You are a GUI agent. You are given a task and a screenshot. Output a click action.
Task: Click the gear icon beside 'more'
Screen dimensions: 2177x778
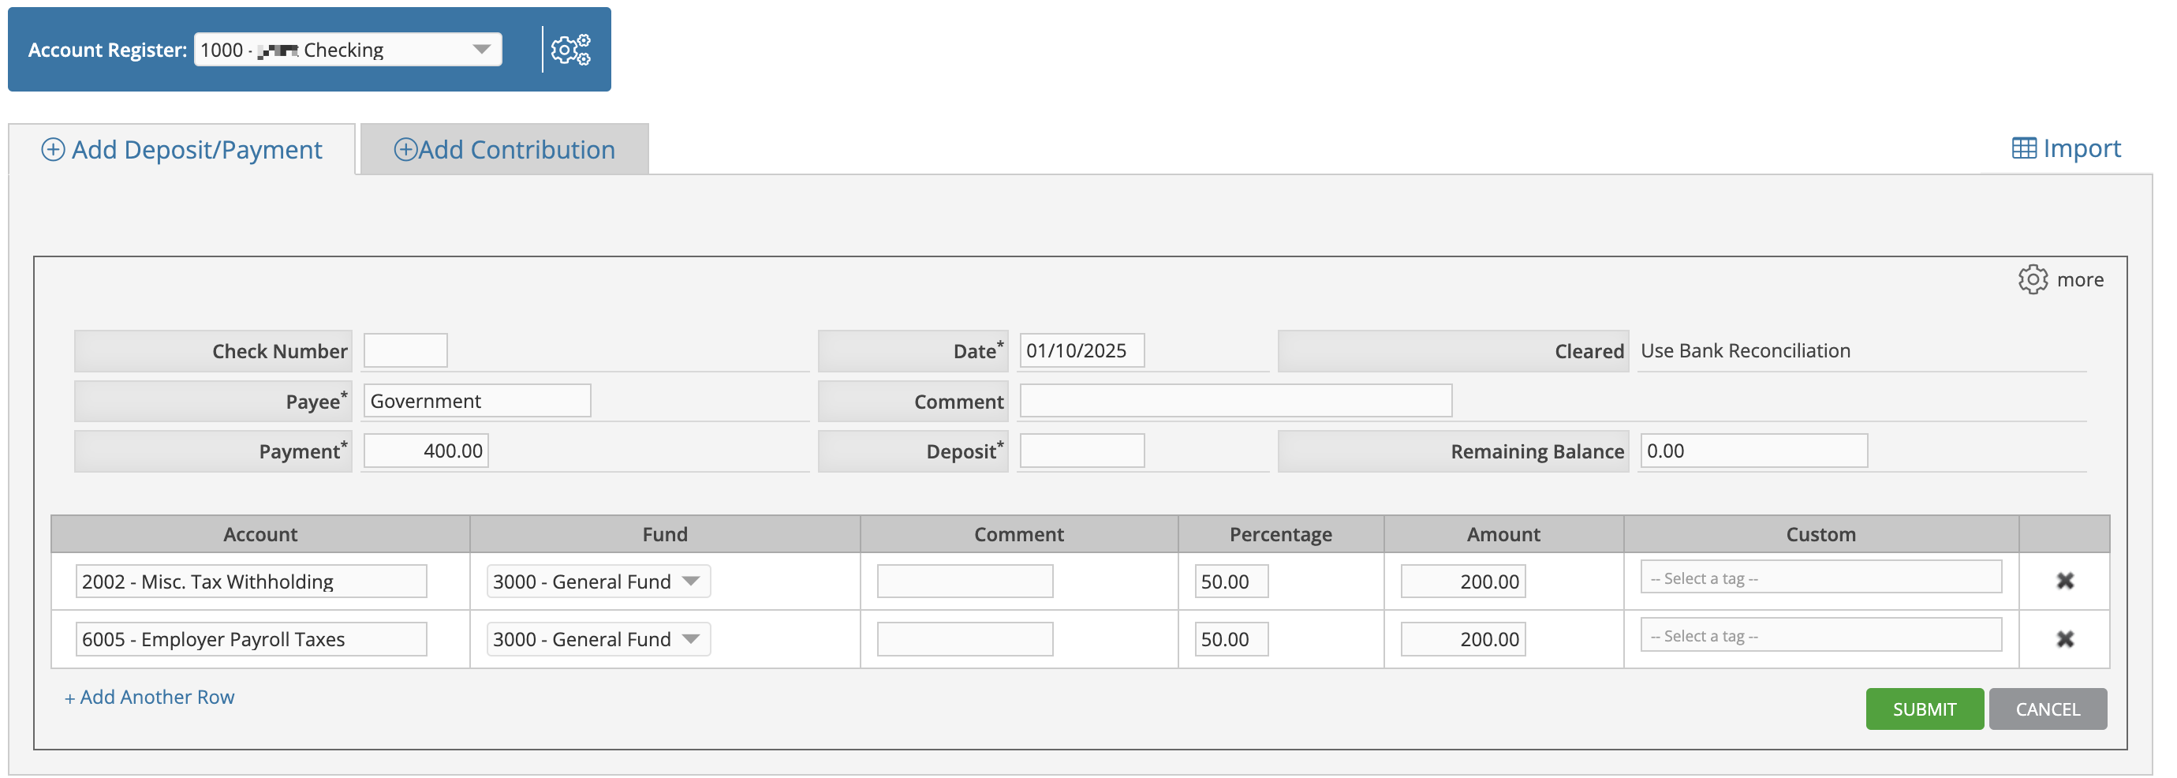tap(2033, 280)
